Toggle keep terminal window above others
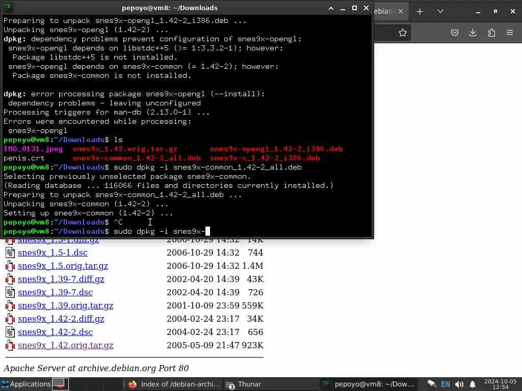 tap(331, 8)
